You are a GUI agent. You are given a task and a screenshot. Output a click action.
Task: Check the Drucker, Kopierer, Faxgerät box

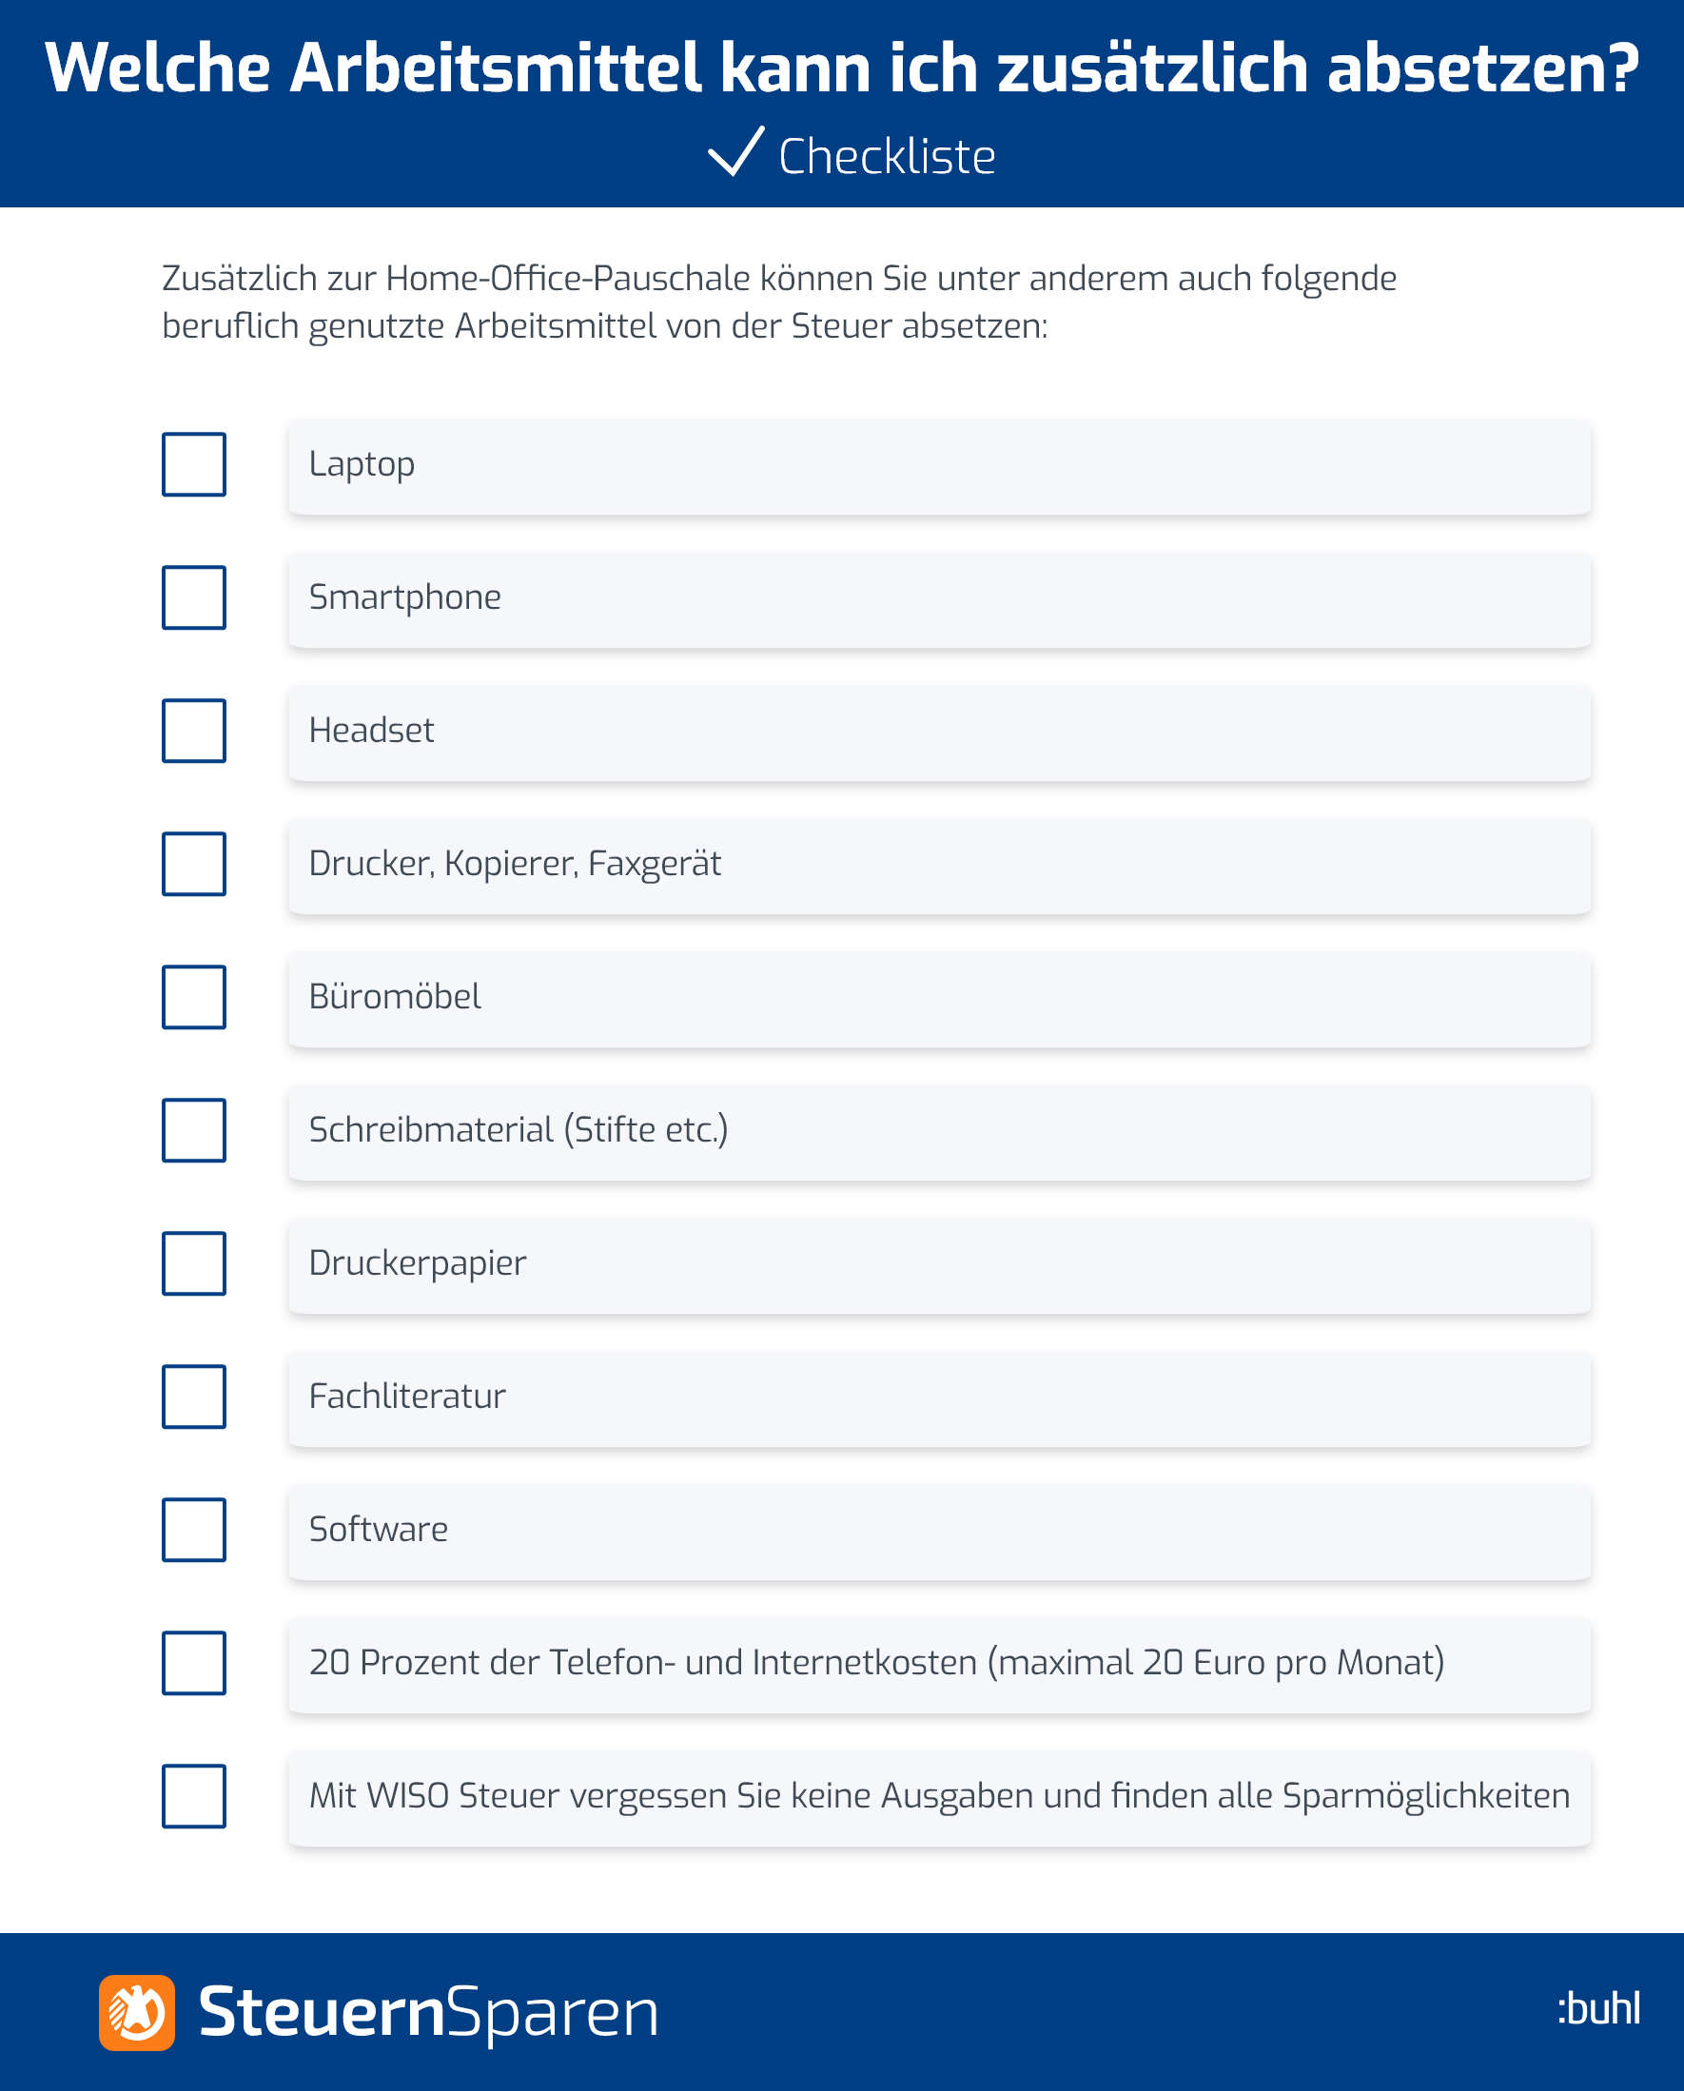194,863
